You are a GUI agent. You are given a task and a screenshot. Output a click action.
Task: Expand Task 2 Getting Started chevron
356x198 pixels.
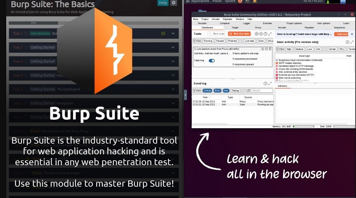point(173,48)
